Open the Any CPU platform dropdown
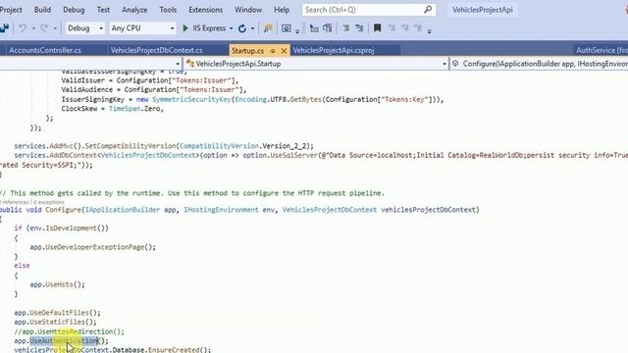 click(x=142, y=28)
